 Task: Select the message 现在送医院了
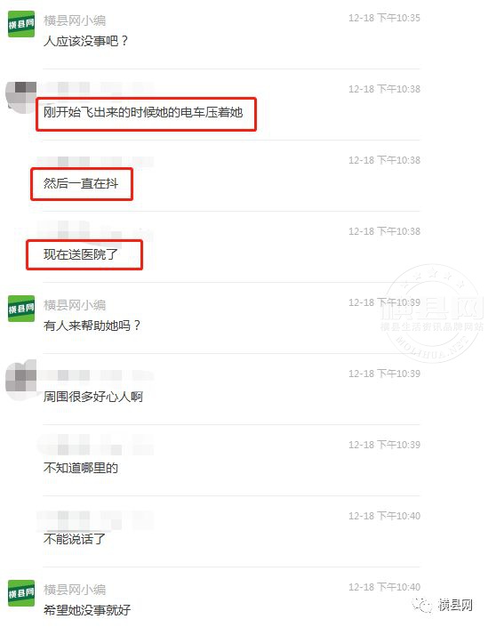pos(81,254)
